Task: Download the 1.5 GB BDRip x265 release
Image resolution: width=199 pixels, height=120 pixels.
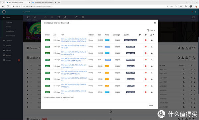Action: [x=152, y=79]
